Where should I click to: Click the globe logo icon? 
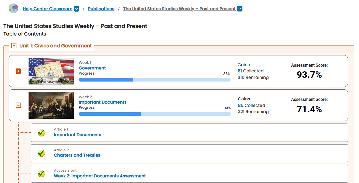coord(13,9)
